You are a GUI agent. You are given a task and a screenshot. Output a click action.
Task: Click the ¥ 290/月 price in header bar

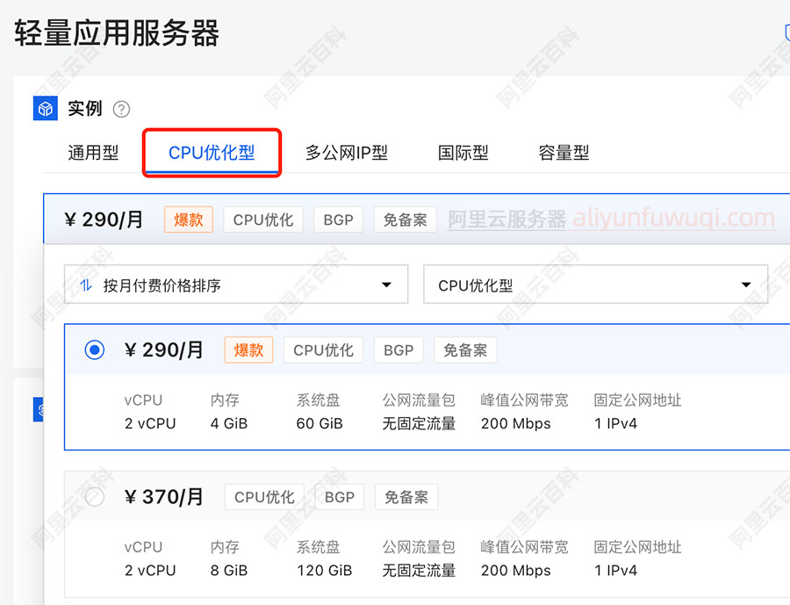coord(104,220)
